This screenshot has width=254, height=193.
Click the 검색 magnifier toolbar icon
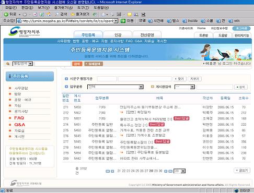56,14
